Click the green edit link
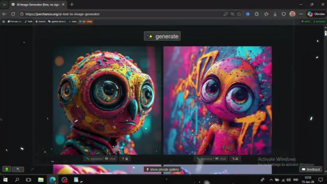This screenshot has height=184, width=327. click(306, 21)
